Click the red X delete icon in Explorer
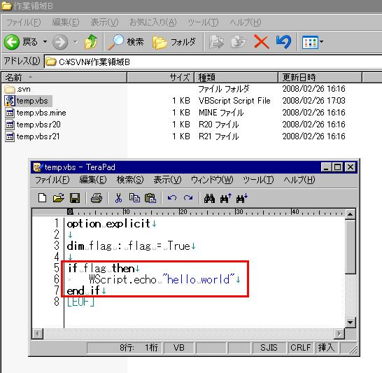This screenshot has width=382, height=373. pyautogui.click(x=261, y=42)
